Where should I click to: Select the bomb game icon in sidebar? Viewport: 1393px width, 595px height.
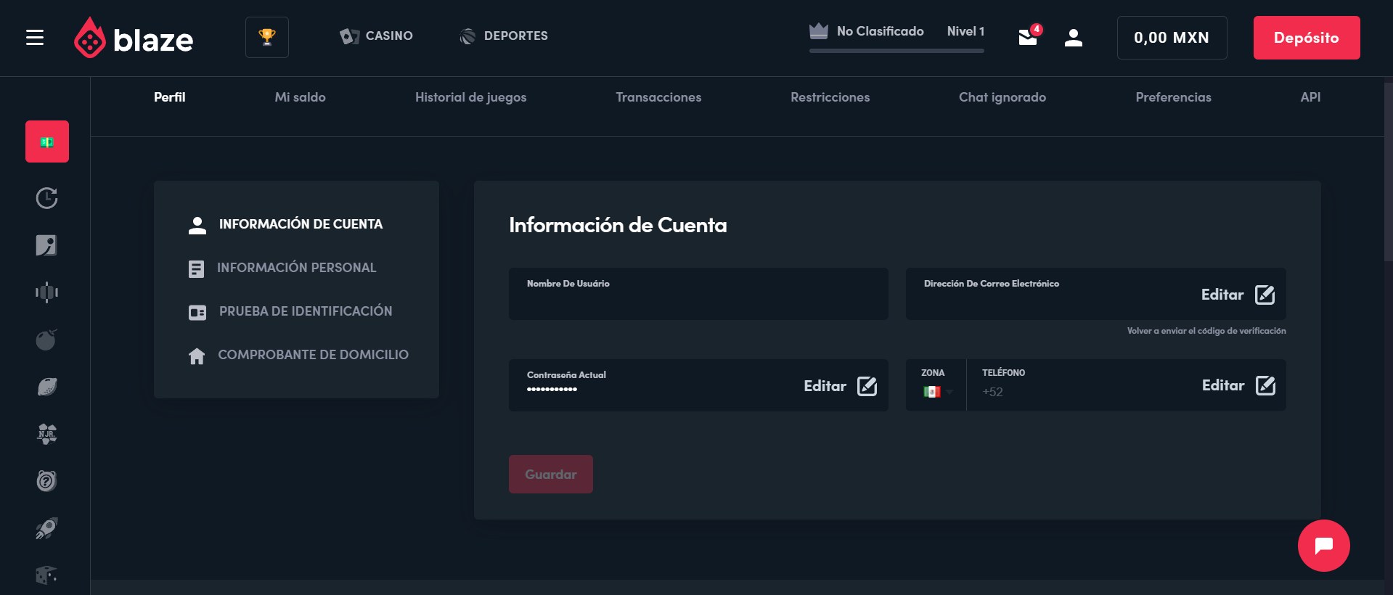click(x=46, y=340)
